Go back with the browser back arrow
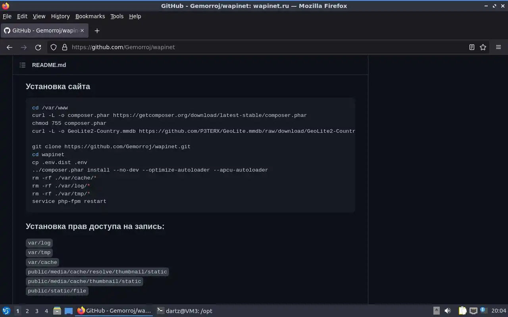Viewport: 508px width, 317px height. click(x=10, y=47)
